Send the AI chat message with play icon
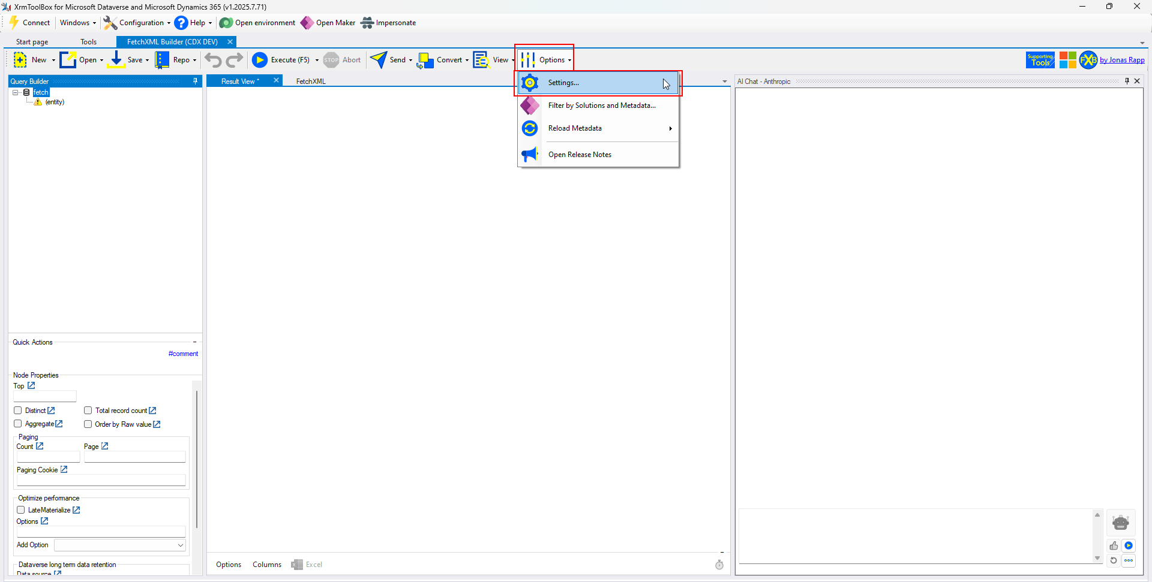The width and height of the screenshot is (1152, 582). (1129, 545)
